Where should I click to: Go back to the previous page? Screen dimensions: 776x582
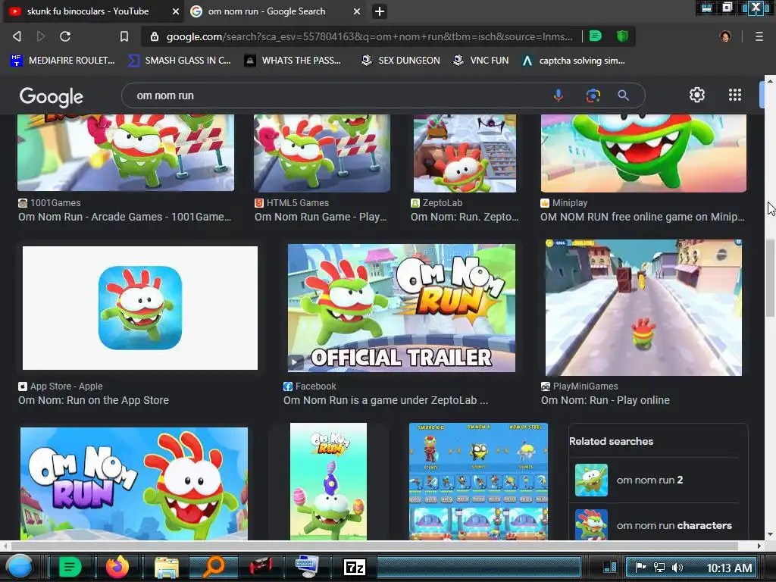pos(17,36)
